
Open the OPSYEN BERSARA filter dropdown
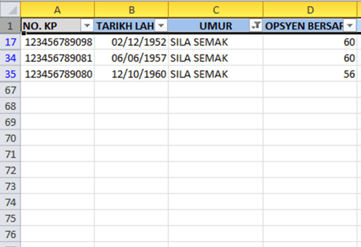(x=350, y=26)
